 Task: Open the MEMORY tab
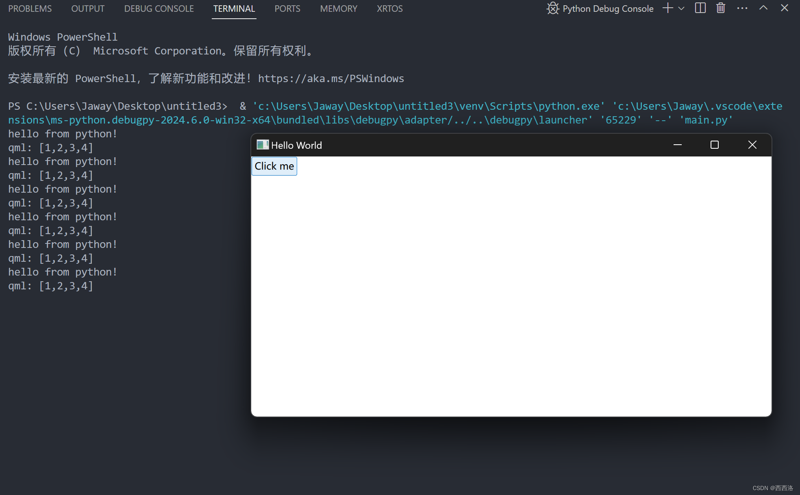pos(339,9)
